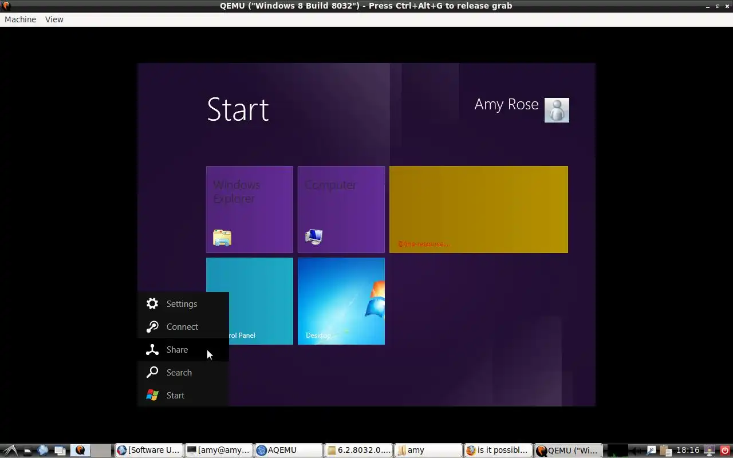Click the Start charm with Windows flag
The width and height of the screenshot is (733, 458).
pyautogui.click(x=183, y=396)
